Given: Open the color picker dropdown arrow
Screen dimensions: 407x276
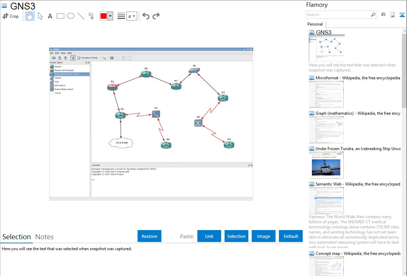Looking at the screenshot, I should 110,16.
